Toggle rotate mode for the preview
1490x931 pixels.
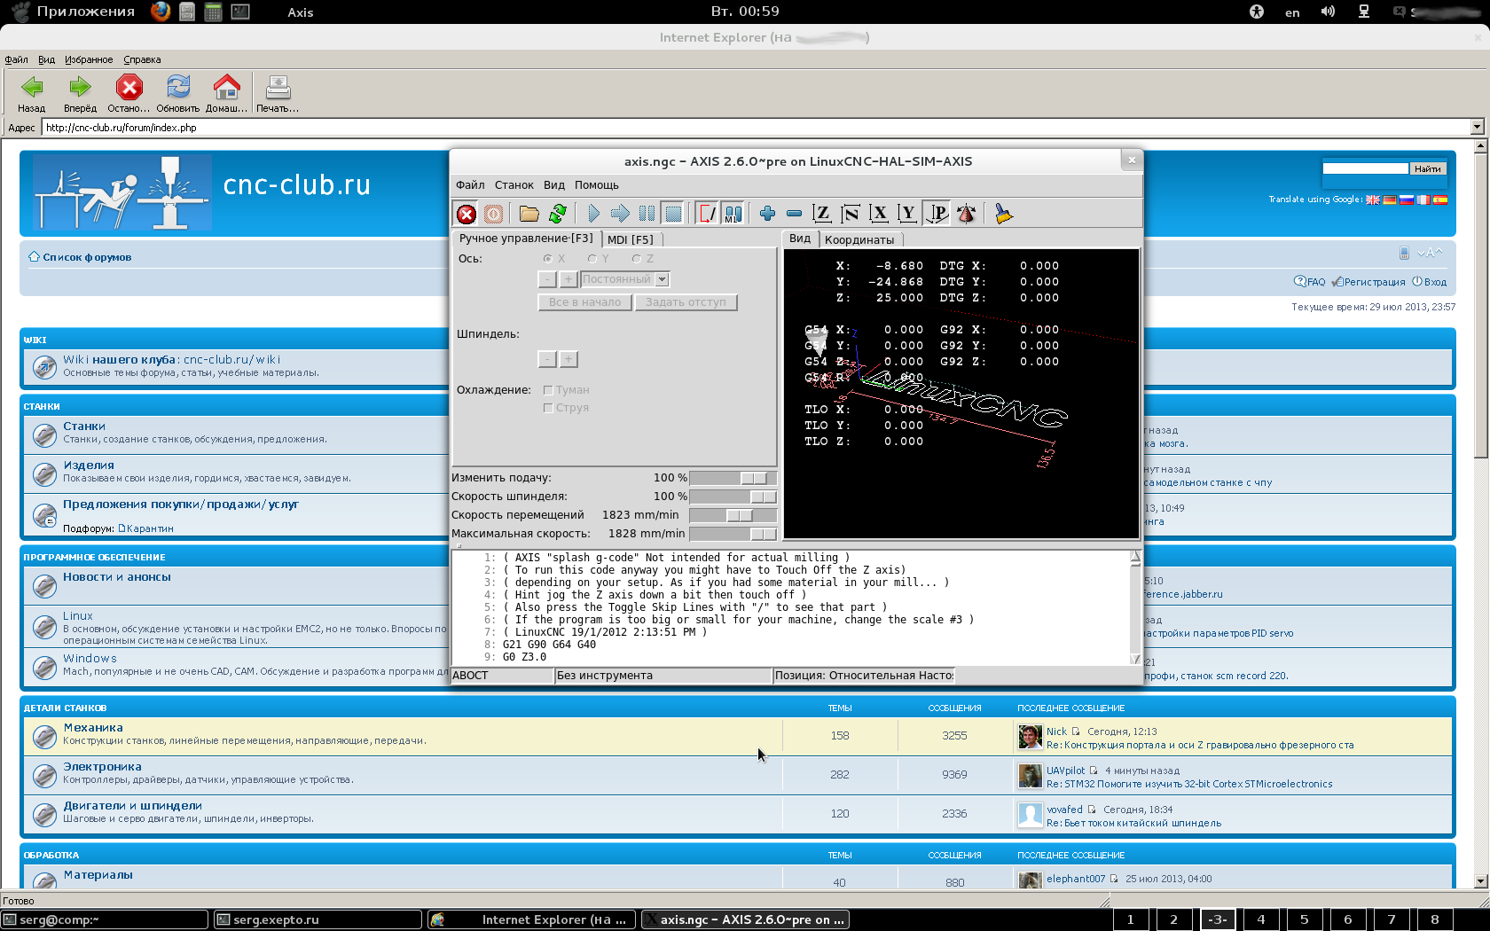coord(967,214)
